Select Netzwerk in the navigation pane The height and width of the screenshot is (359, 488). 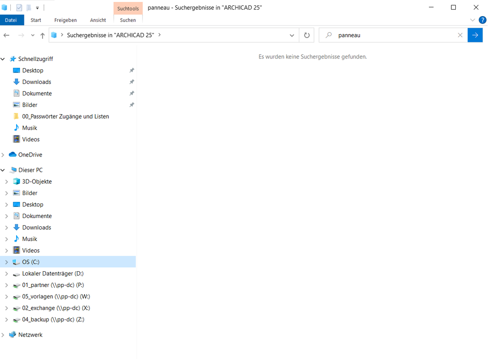click(30, 335)
